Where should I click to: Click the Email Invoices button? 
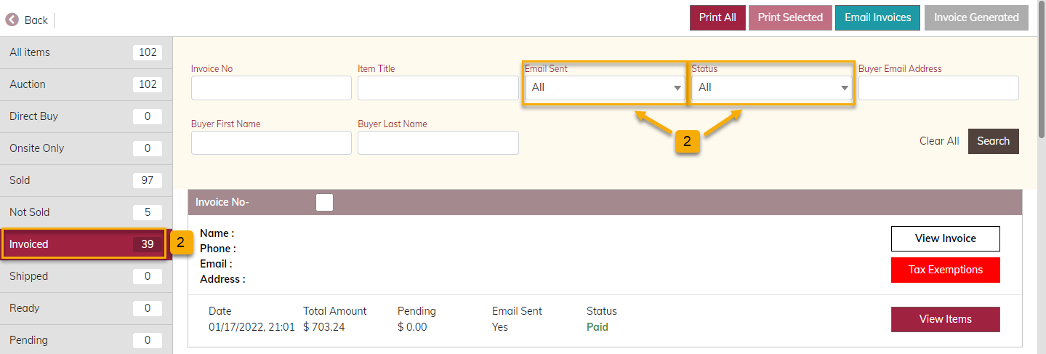(x=877, y=17)
